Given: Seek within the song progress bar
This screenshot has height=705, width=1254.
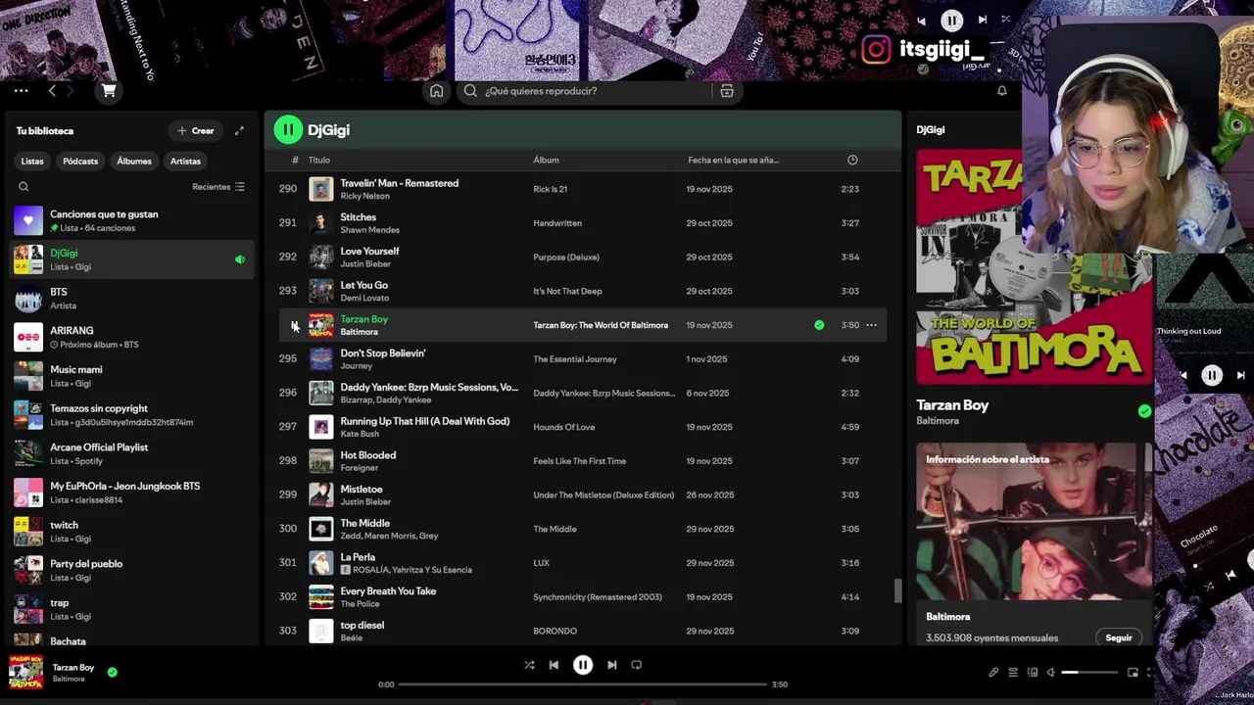Looking at the screenshot, I should point(583,684).
